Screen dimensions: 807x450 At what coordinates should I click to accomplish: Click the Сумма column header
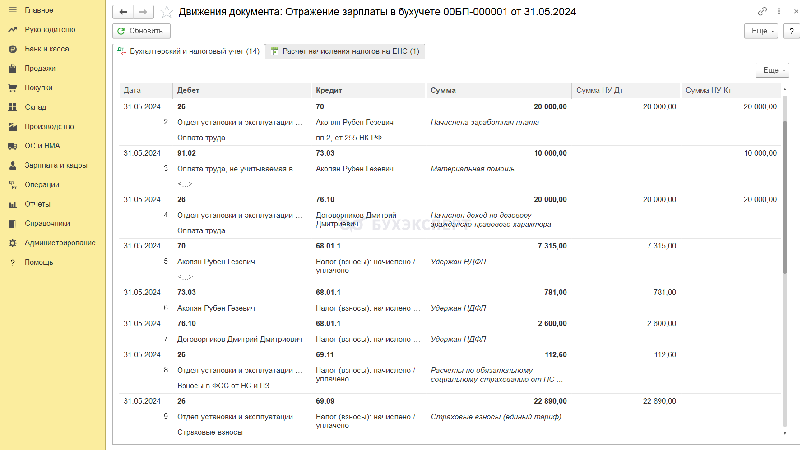pos(499,91)
